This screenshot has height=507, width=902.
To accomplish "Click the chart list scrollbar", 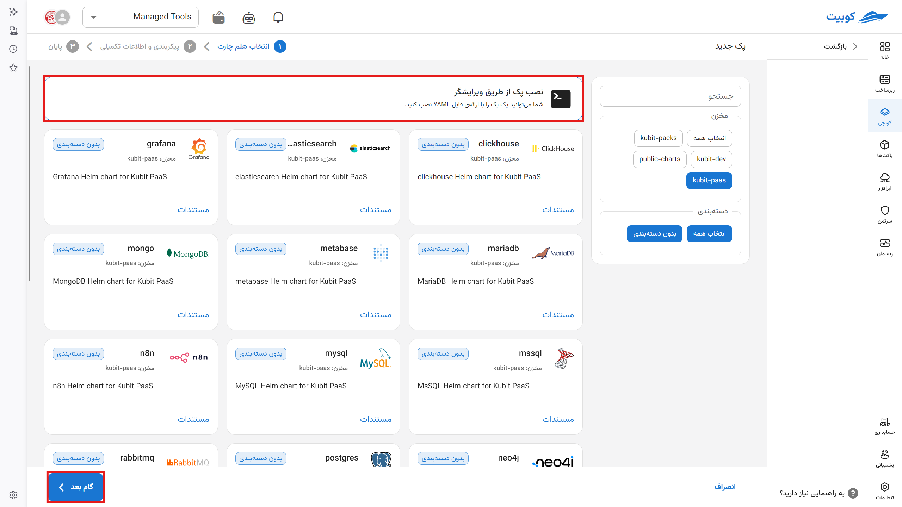I will click(x=30, y=173).
